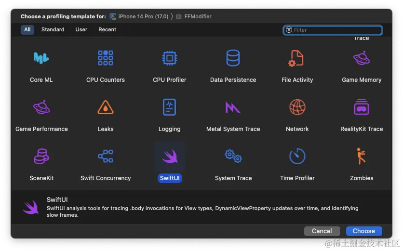Pick the Leaks warning triangle icon
403x251 pixels.
(x=106, y=107)
